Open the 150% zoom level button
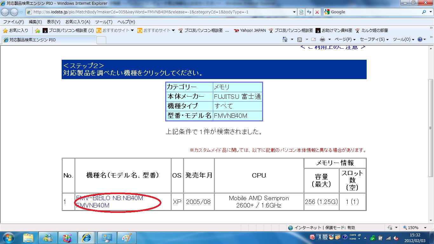Image resolution: width=434 pixels, height=244 pixels. (410, 228)
